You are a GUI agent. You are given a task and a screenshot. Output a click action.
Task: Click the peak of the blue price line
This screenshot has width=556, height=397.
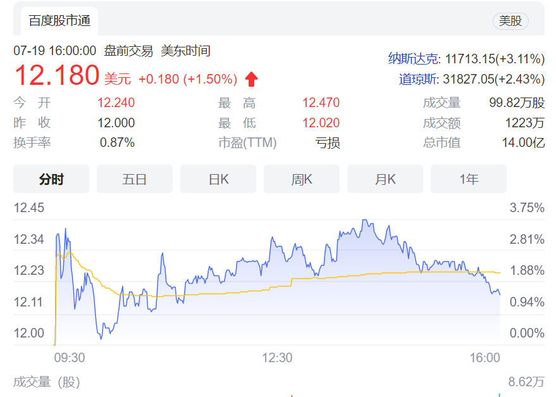[x=364, y=220]
